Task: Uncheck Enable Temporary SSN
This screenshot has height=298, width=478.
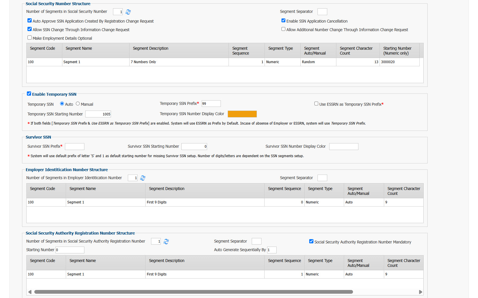Action: [29, 94]
